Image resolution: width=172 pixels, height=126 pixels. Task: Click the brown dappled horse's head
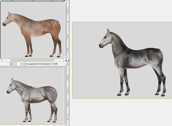click(8, 19)
